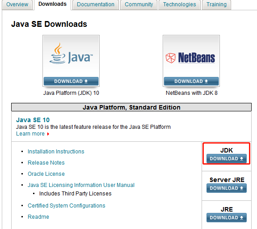Go to the Technologies tab
The height and width of the screenshot is (229, 257).
point(180,4)
